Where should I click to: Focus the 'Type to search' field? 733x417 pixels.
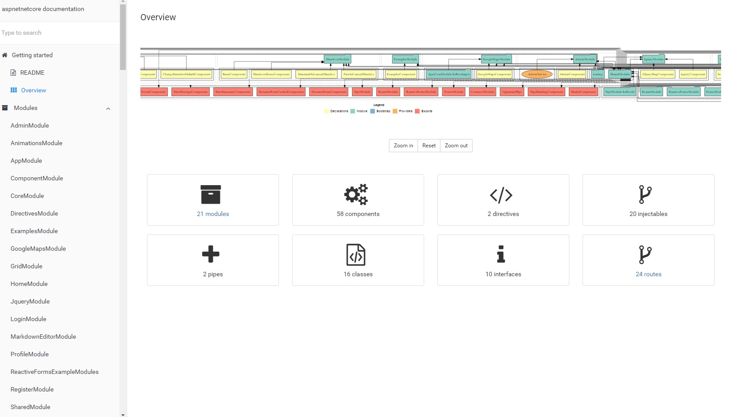pyautogui.click(x=59, y=33)
